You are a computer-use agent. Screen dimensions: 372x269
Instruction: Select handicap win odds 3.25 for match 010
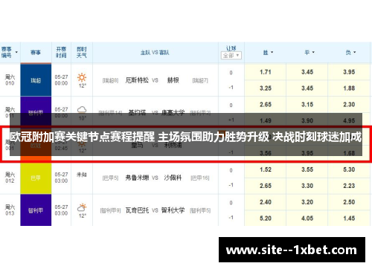[x=266, y=88]
